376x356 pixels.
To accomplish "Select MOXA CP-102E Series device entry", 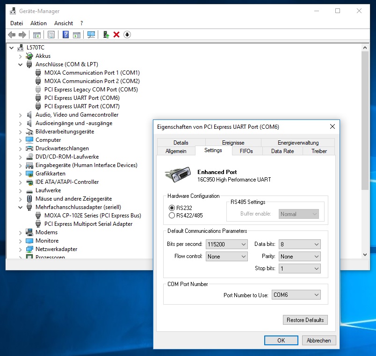I will click(x=92, y=216).
